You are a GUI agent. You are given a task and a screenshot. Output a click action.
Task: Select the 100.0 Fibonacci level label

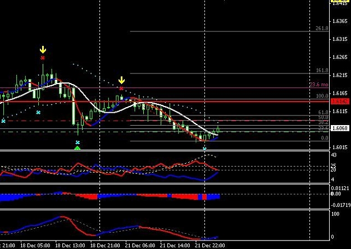point(322,96)
